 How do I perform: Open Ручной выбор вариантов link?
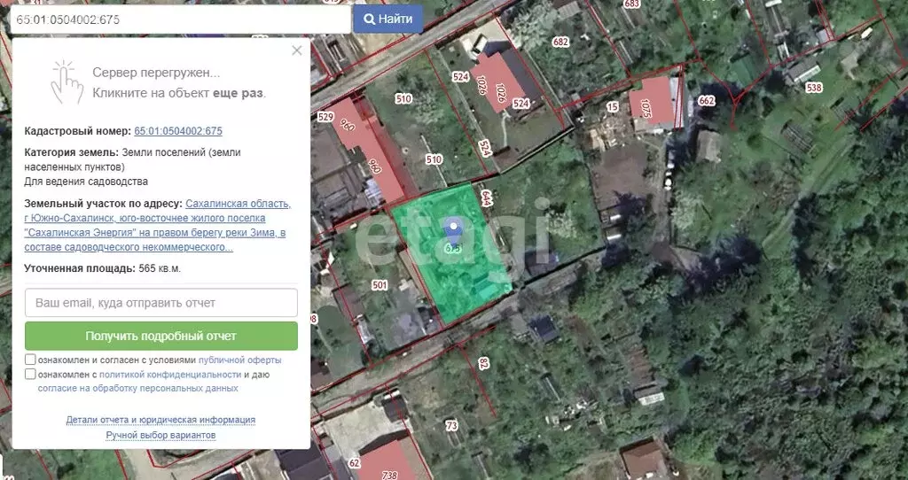160,435
